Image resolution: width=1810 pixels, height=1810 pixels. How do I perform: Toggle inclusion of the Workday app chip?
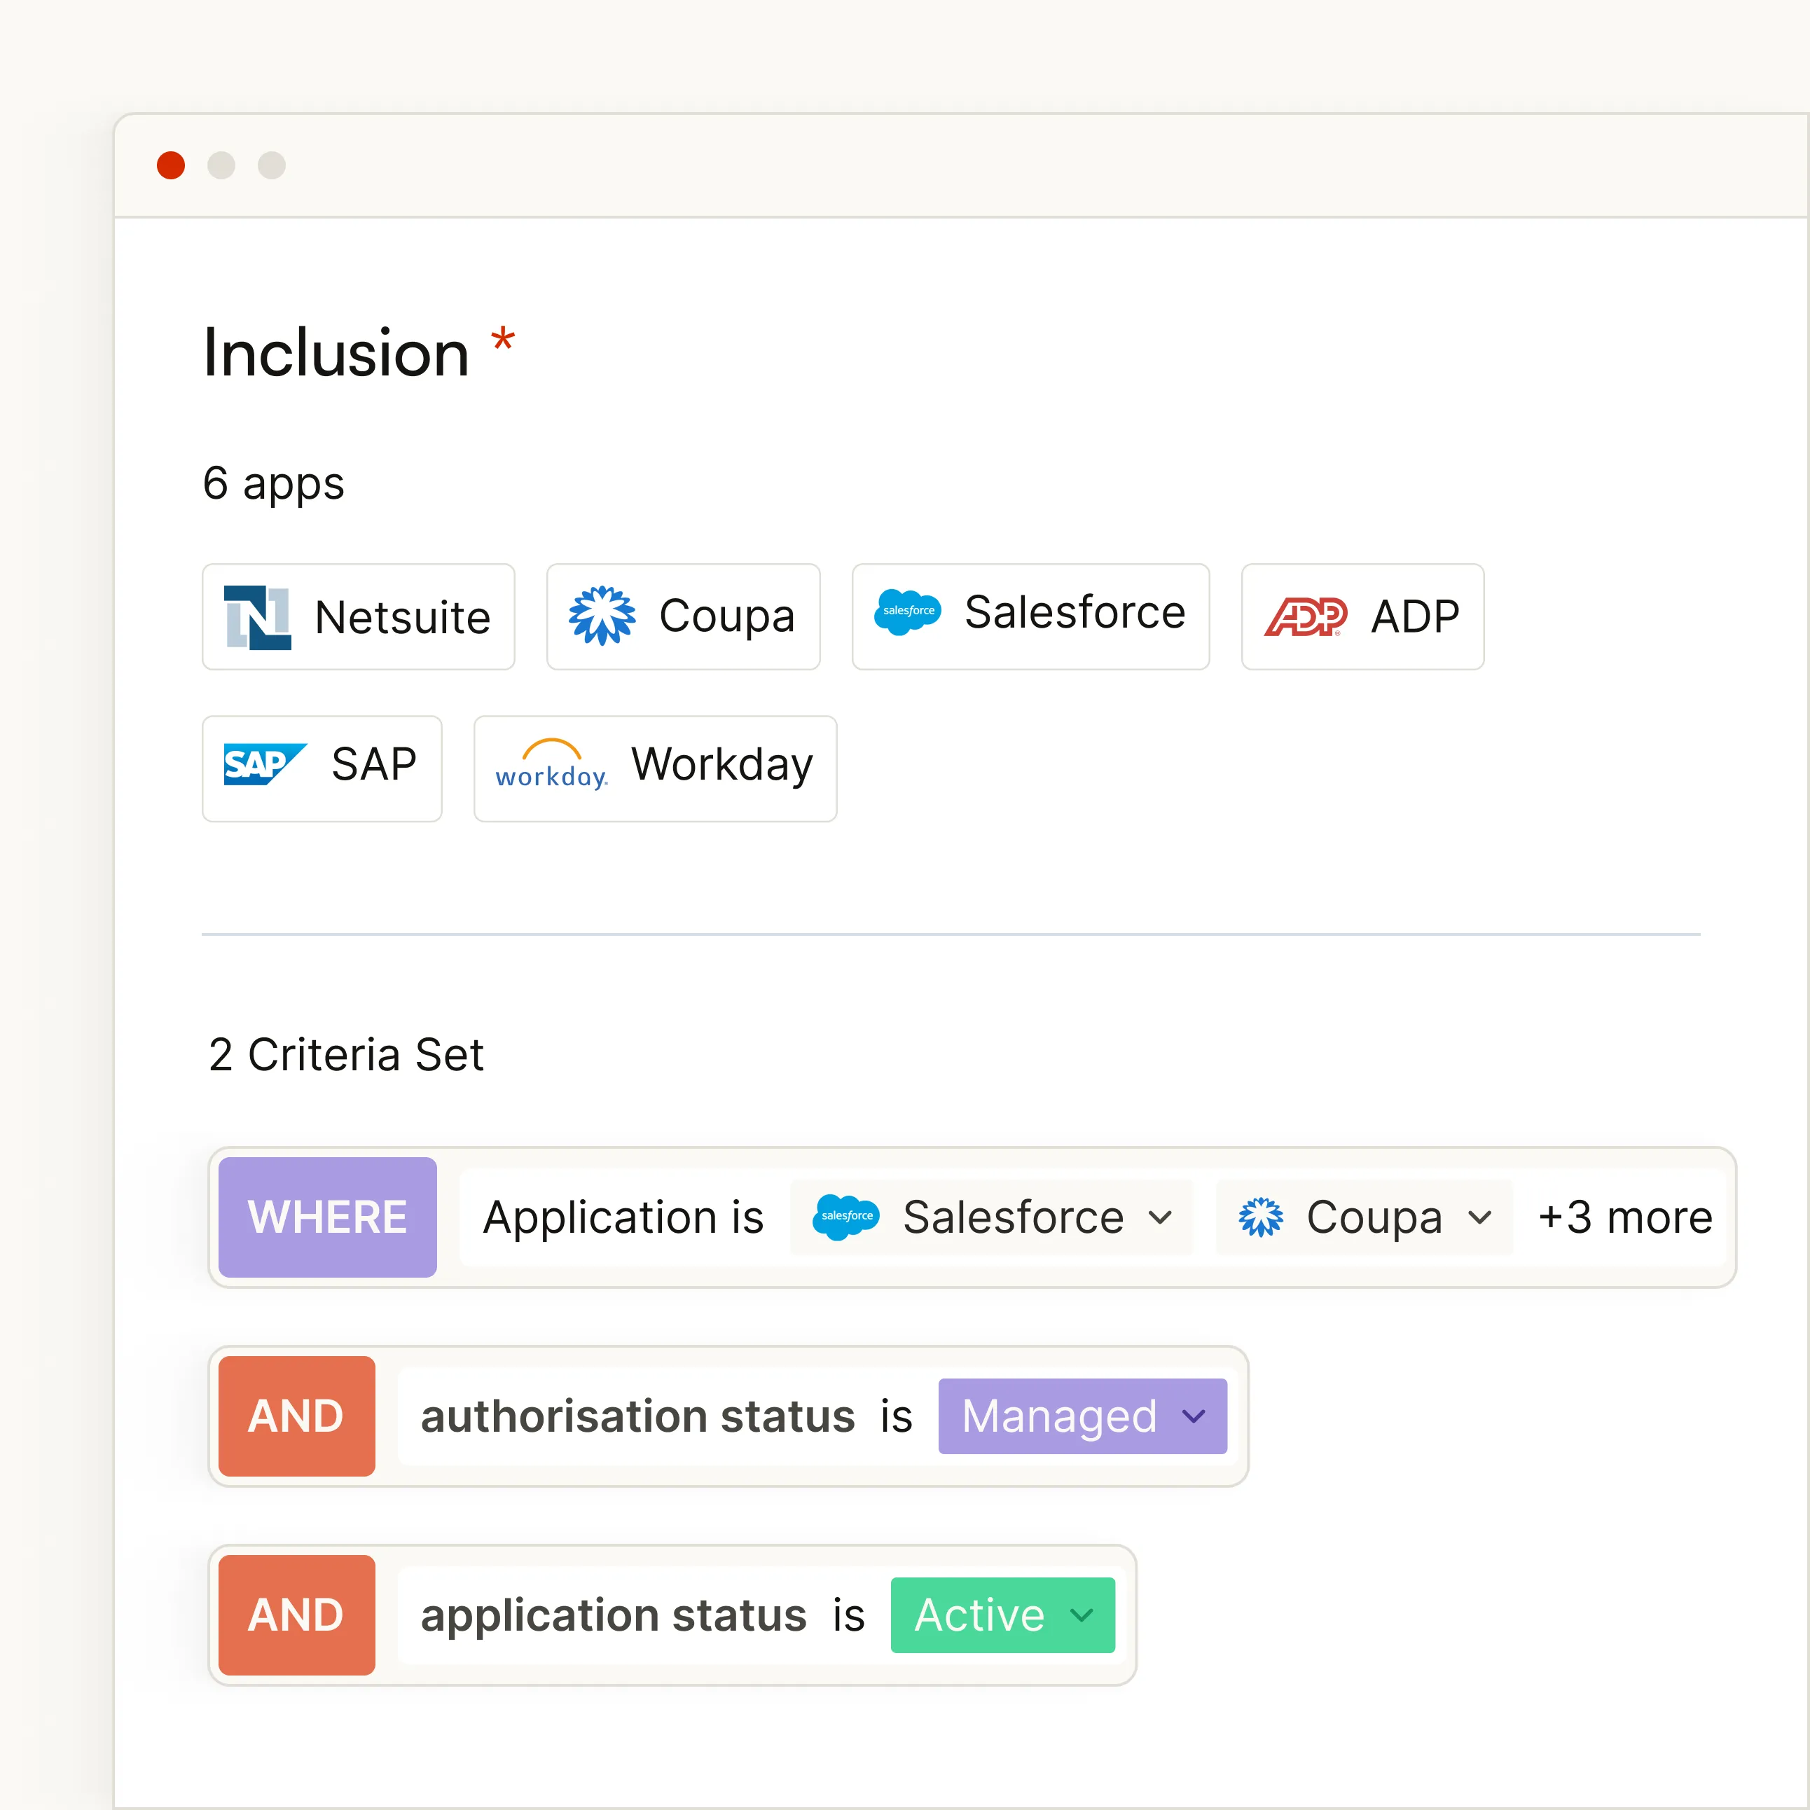click(654, 768)
